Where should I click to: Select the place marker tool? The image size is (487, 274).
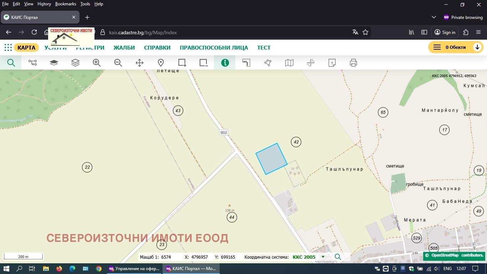point(160,62)
